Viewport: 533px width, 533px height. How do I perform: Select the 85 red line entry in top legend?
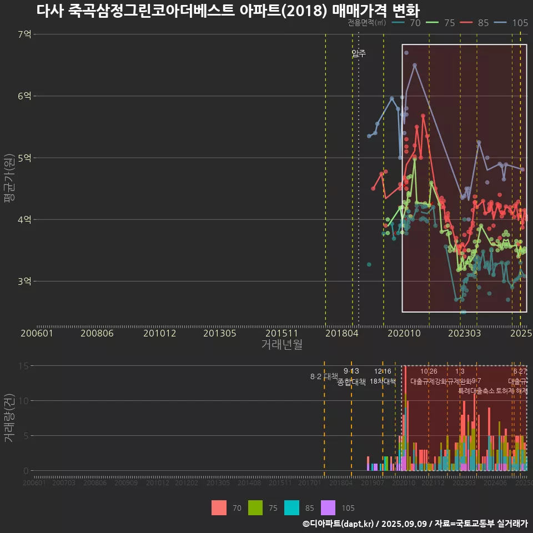click(x=474, y=23)
